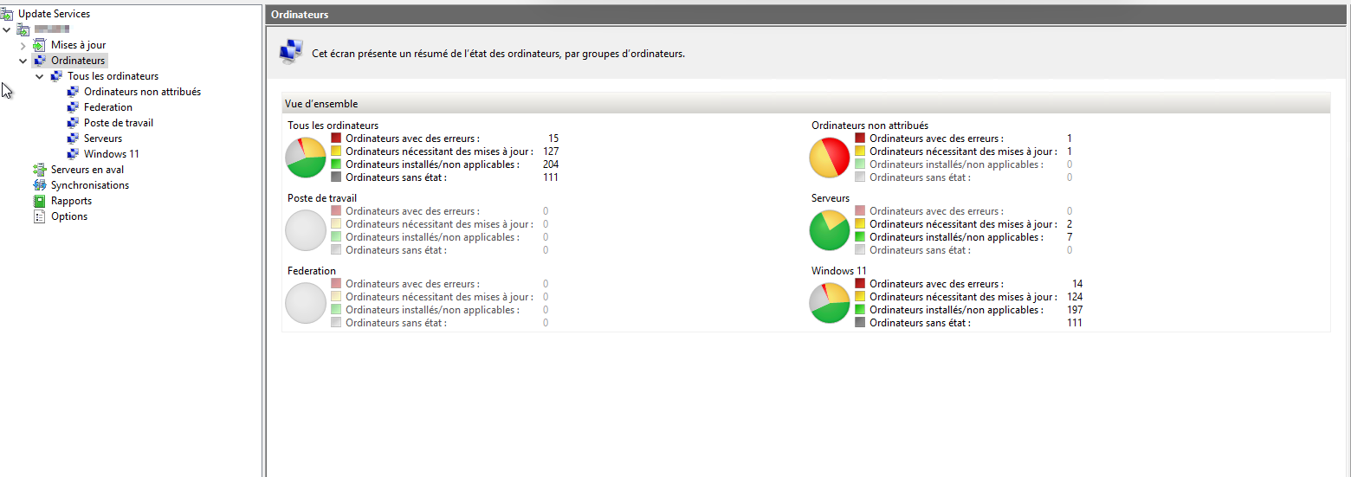Click the Windows 11 pie chart
This screenshot has height=477, width=1351.
[830, 303]
